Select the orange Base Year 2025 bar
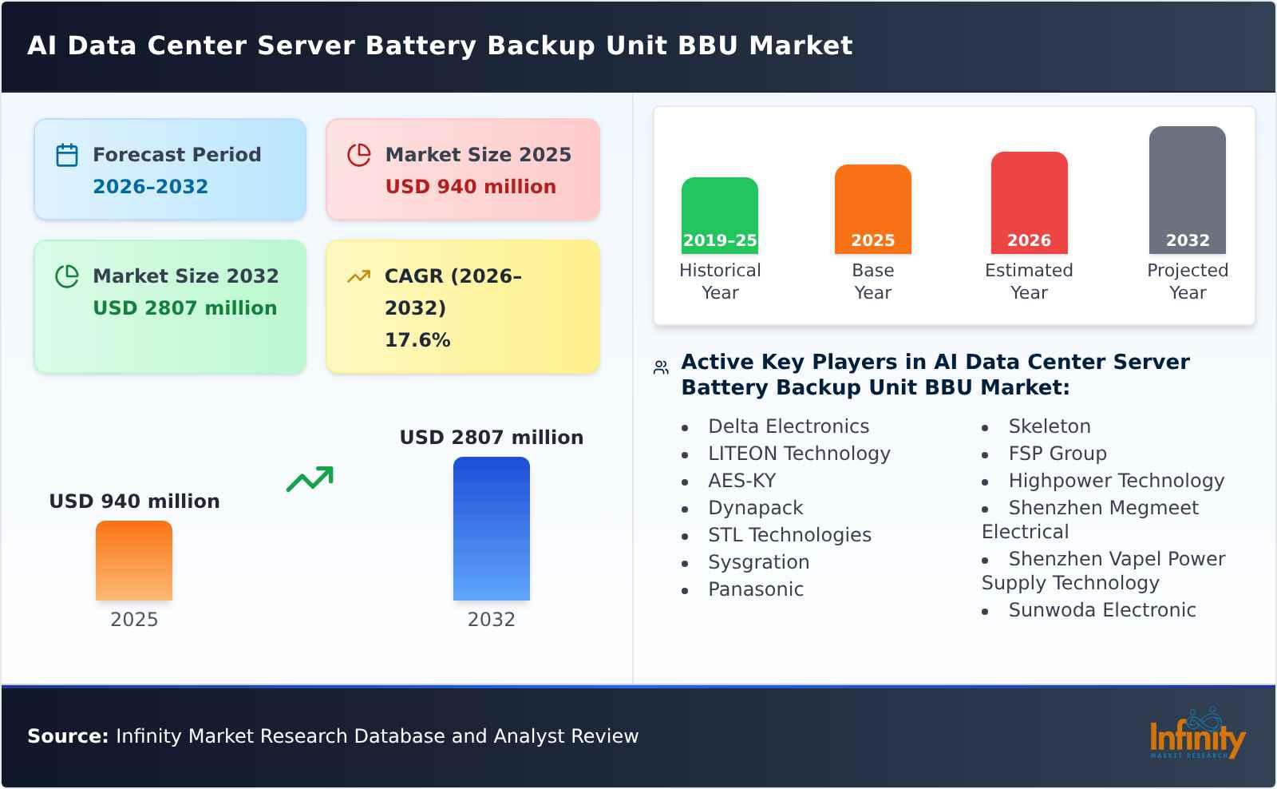Viewport: 1277px width, 789px height. pyautogui.click(x=872, y=208)
